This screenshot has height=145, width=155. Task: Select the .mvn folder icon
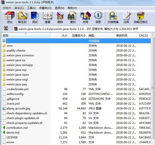click(4, 46)
